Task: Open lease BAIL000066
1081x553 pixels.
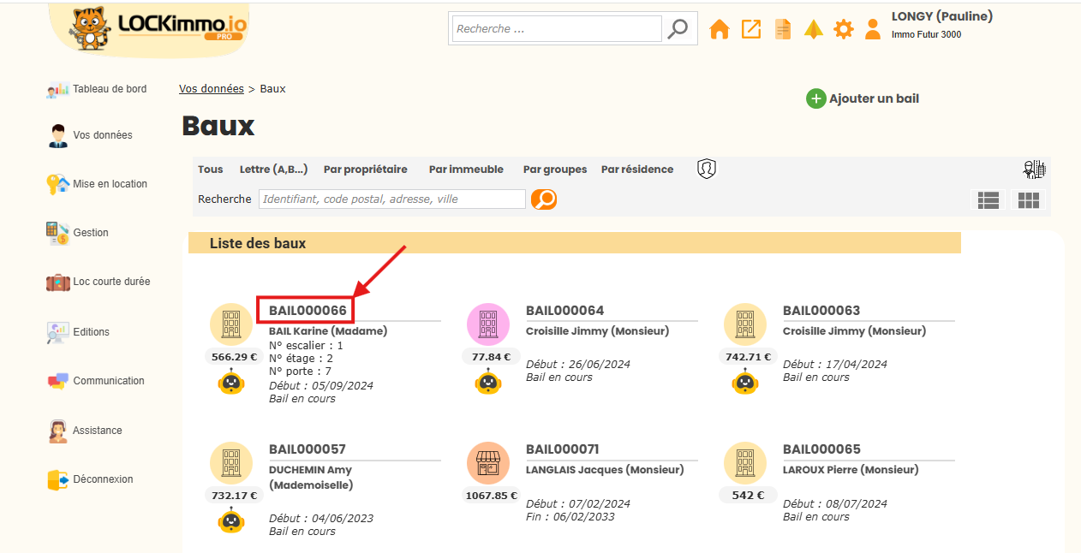Action: pyautogui.click(x=308, y=311)
